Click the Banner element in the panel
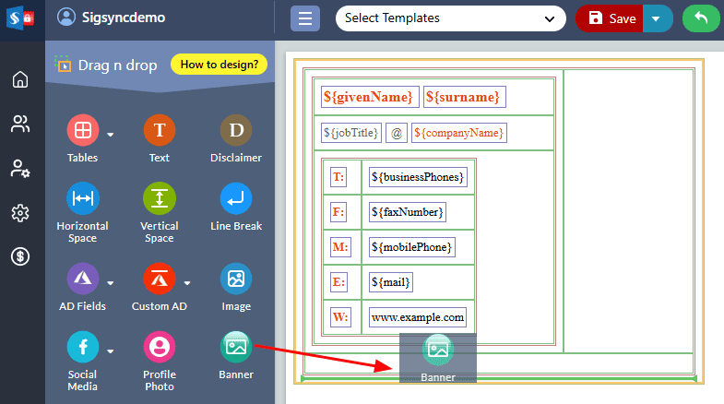Image resolution: width=724 pixels, height=404 pixels. point(236,347)
